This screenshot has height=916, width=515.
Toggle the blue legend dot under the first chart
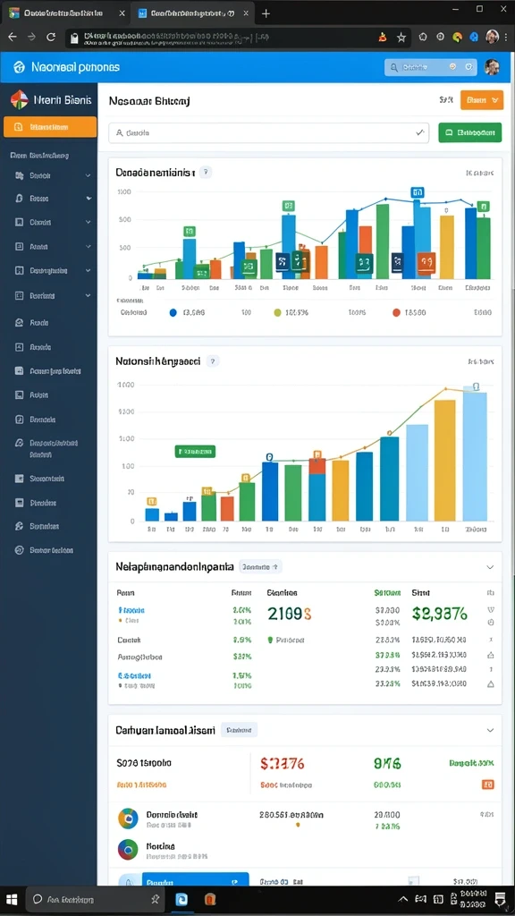173,312
